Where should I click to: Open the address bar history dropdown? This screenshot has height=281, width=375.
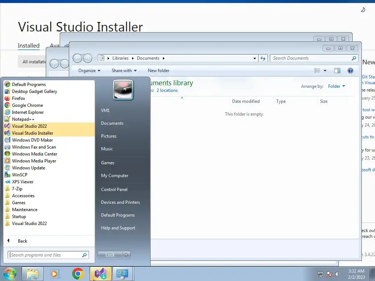255,58
